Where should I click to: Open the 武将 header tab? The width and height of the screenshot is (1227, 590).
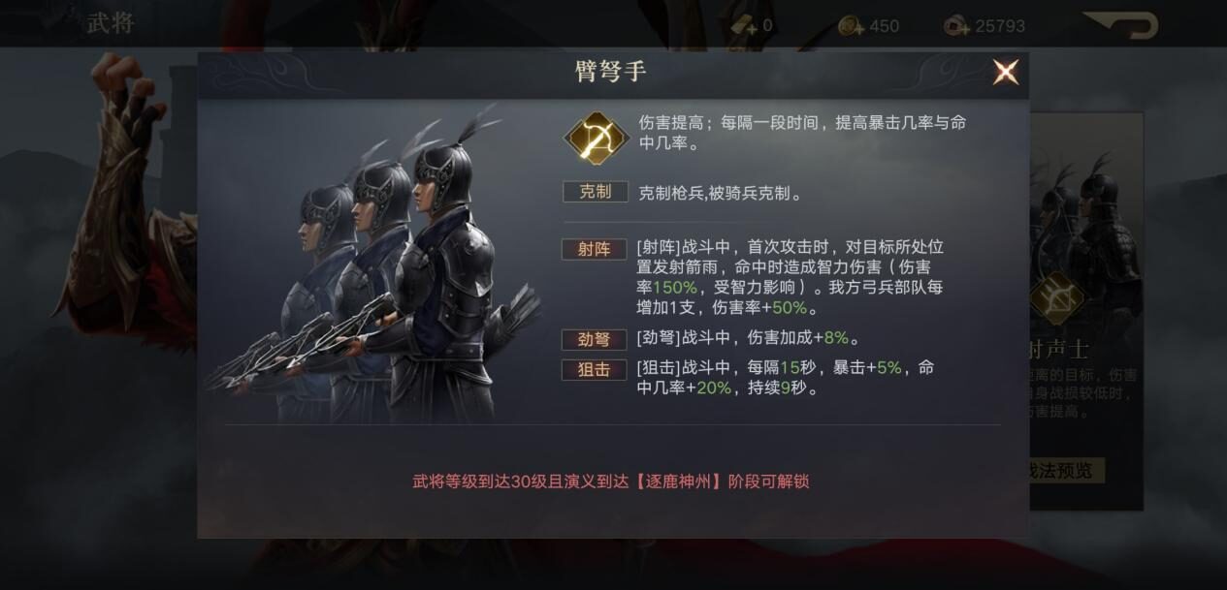(x=111, y=23)
